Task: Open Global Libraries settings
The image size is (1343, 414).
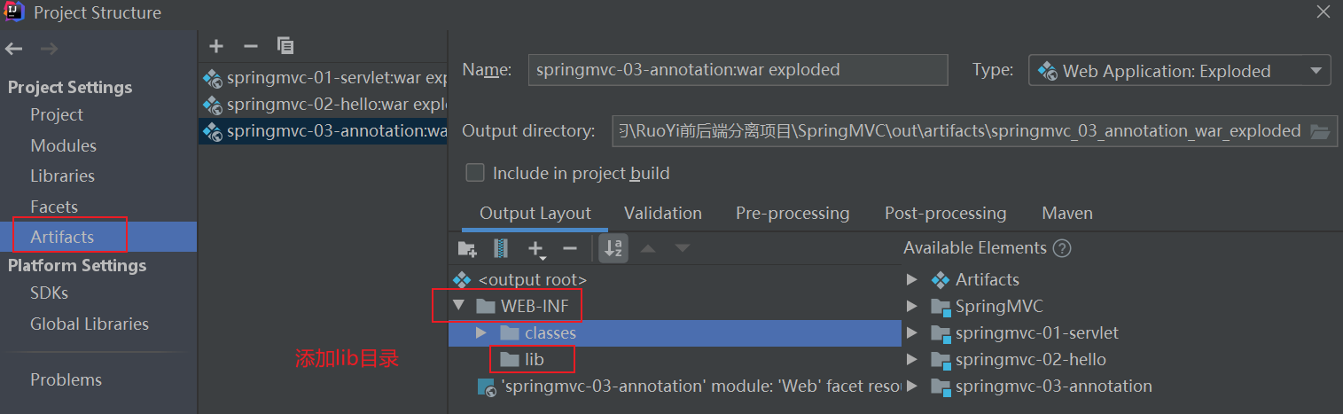Action: pyautogui.click(x=89, y=324)
